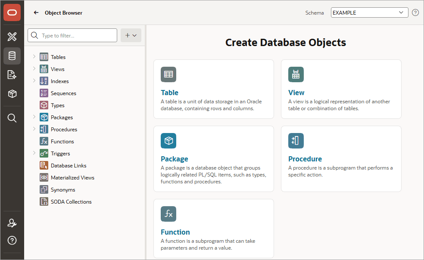Expand the Triggers tree node
The width and height of the screenshot is (424, 260).
point(34,153)
